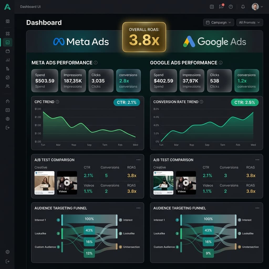Image resolution: width=269 pixels, height=269 pixels.
Task: Open Google image creative thumbnail
Action: click(x=163, y=183)
